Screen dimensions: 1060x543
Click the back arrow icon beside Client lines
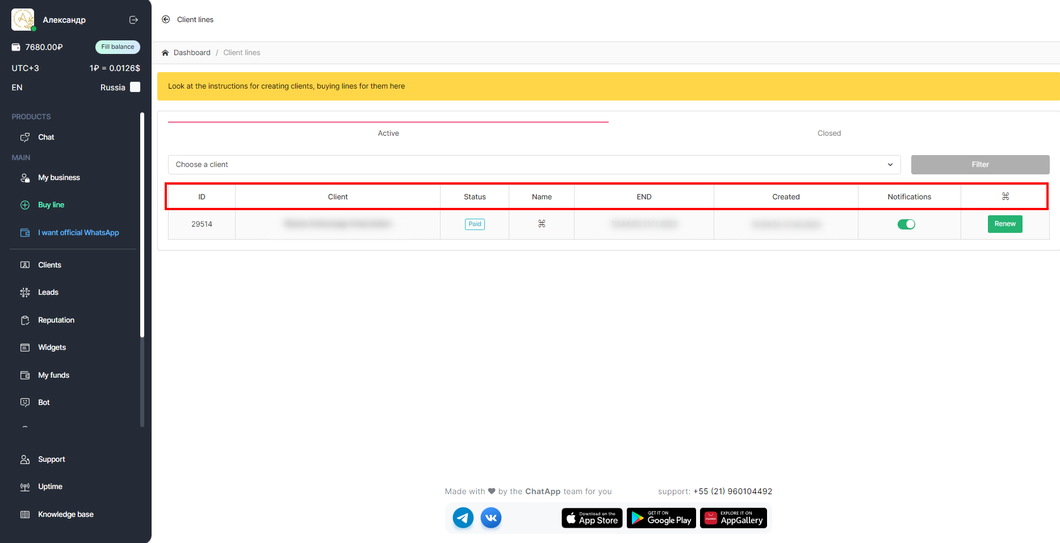166,19
